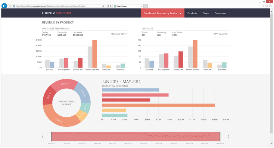Open the Dashboard: Revenue by Product dropdown
Viewport: 274px width, 148px height.
(x=162, y=13)
